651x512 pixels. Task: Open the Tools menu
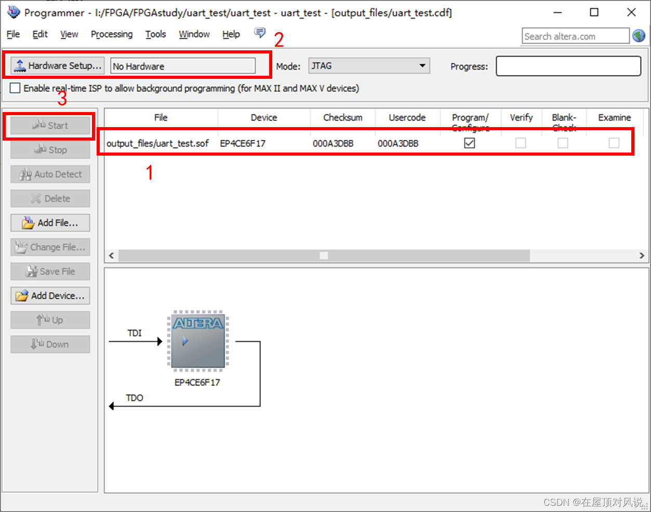pos(155,34)
